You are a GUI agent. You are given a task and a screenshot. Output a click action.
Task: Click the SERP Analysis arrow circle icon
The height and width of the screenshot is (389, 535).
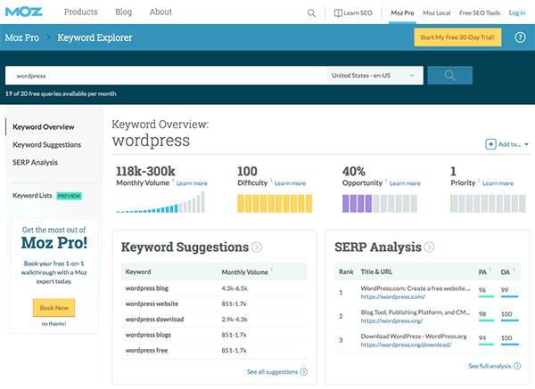coord(429,247)
